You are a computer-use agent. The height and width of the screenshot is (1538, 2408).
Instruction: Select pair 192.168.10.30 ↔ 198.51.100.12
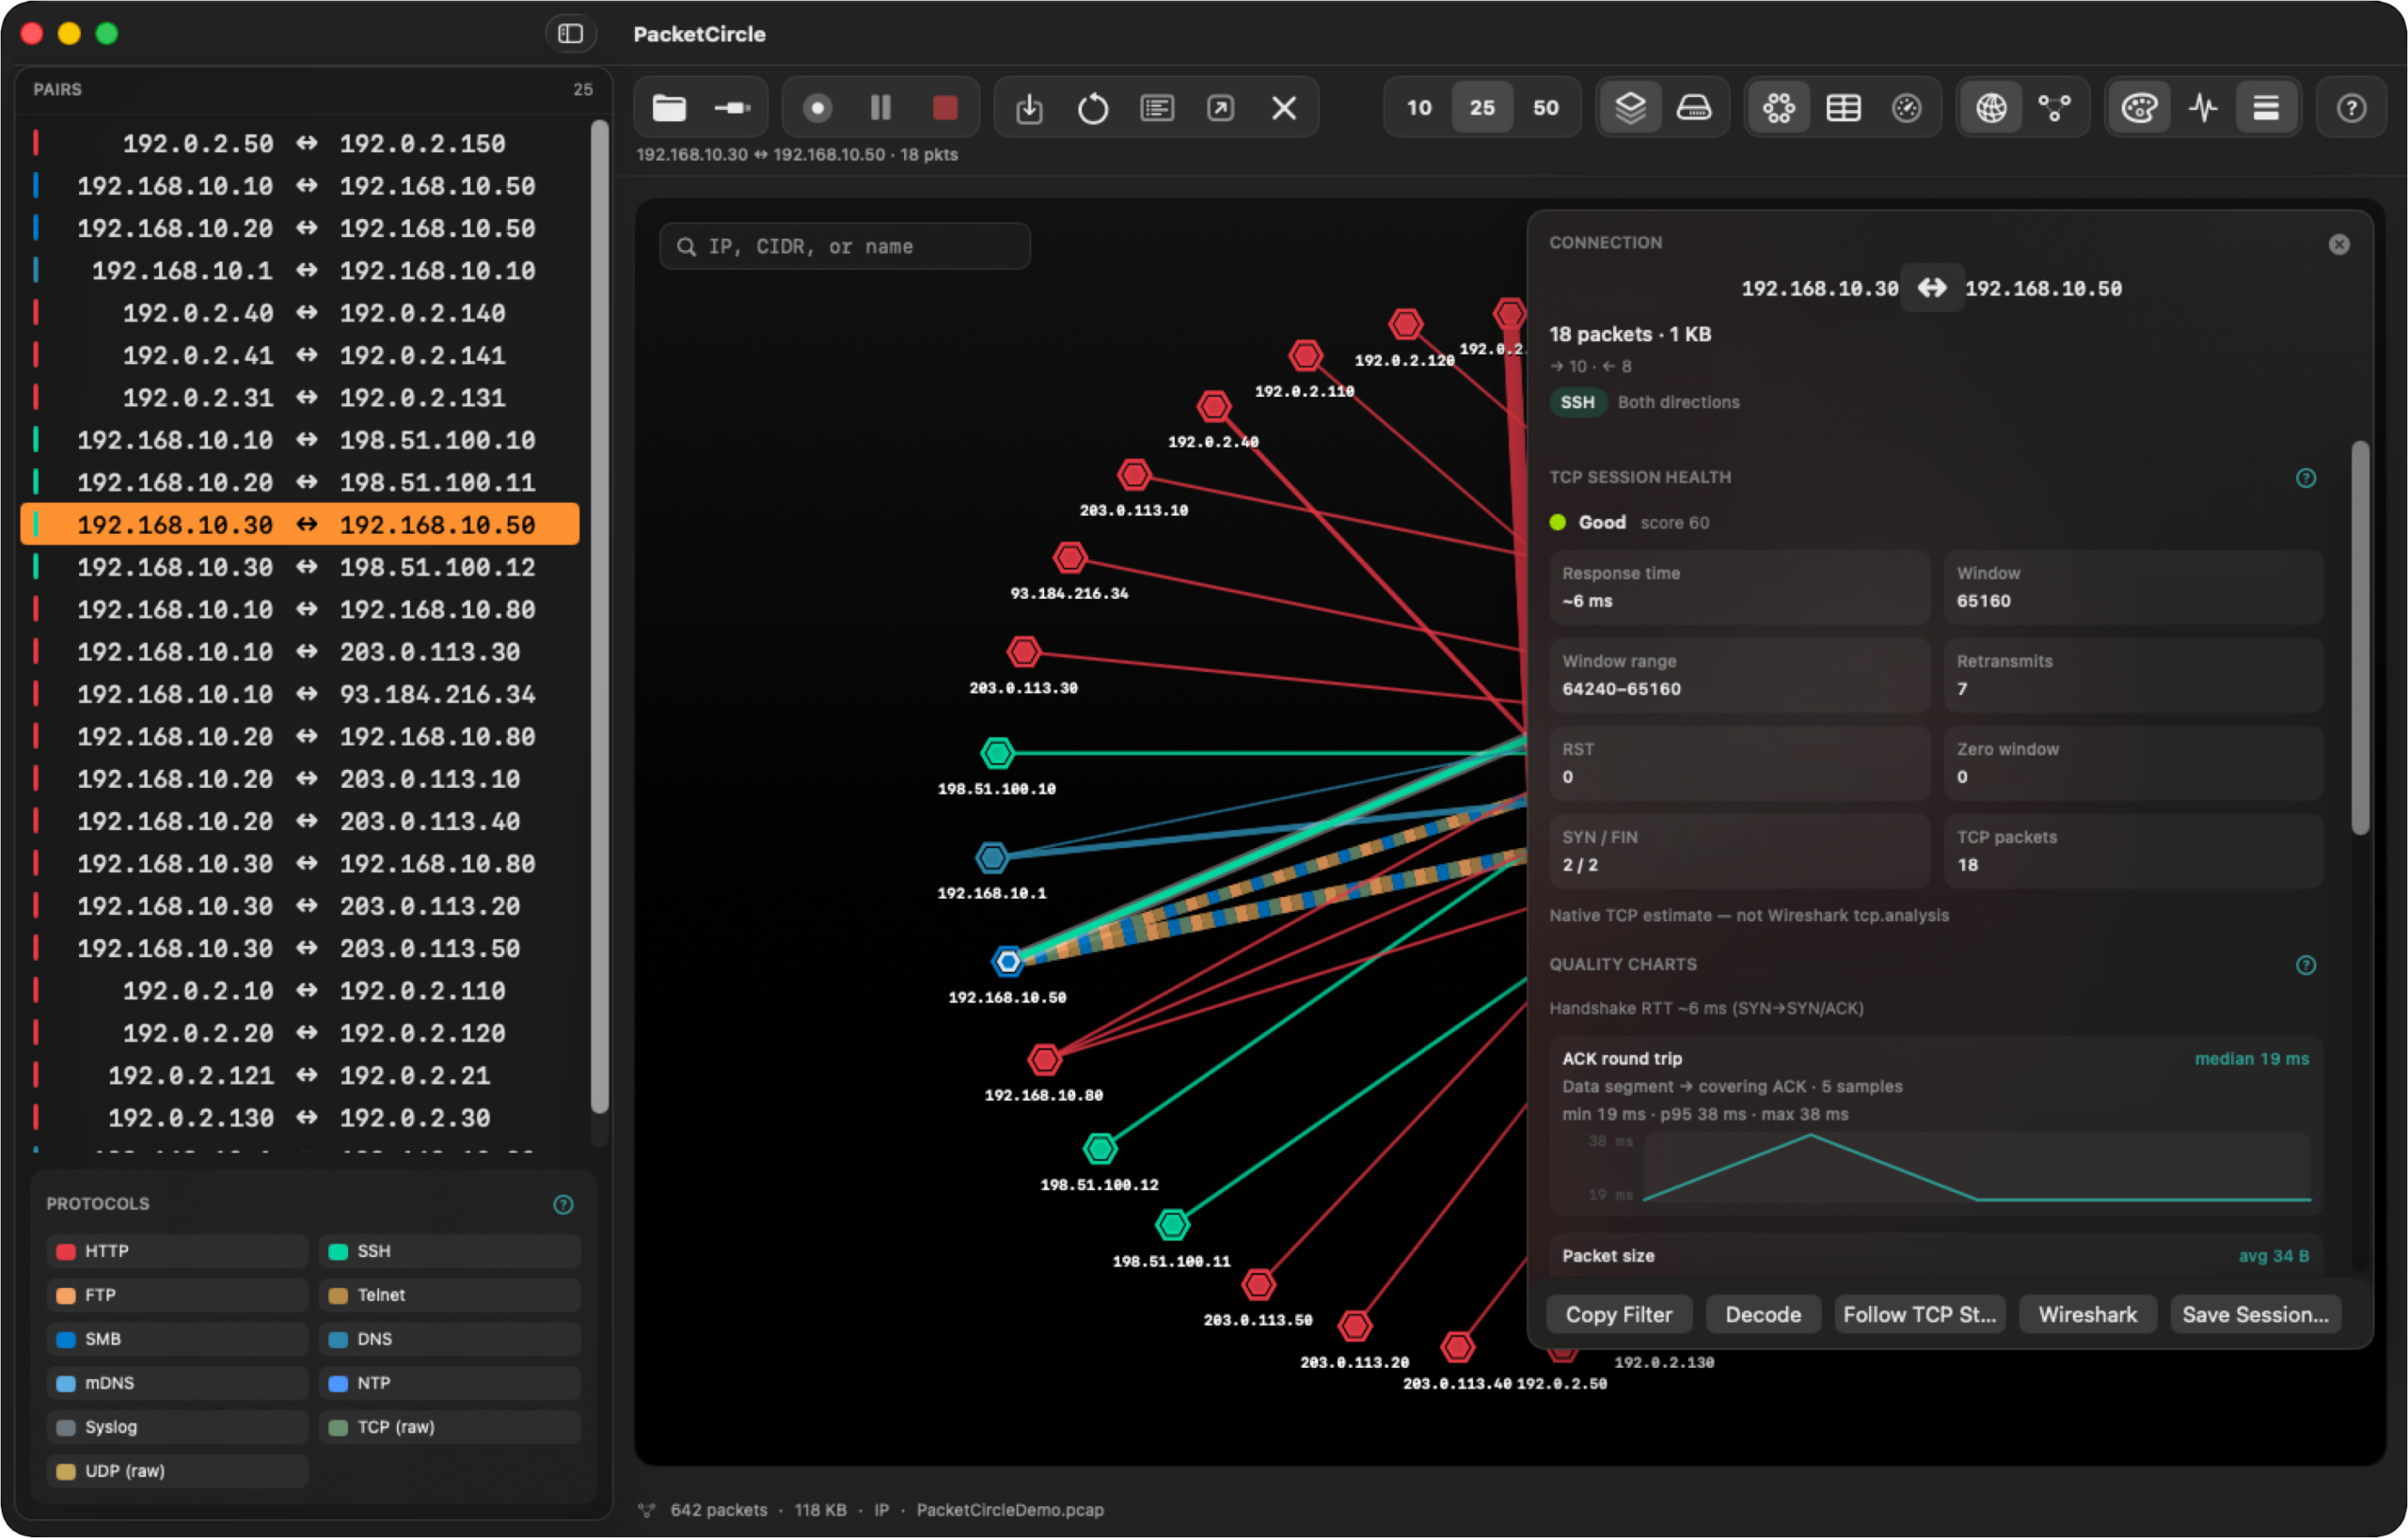(x=300, y=568)
